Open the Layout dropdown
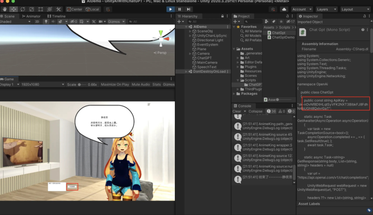The width and height of the screenshot is (373, 215). (355, 9)
